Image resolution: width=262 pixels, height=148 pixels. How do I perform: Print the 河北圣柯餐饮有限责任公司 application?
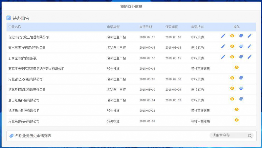(241, 89)
